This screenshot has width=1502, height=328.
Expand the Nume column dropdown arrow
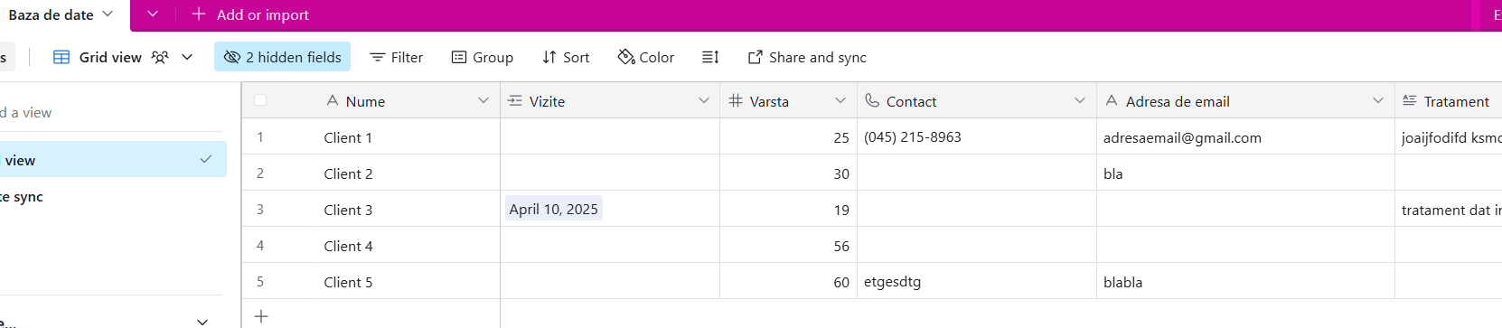[483, 100]
